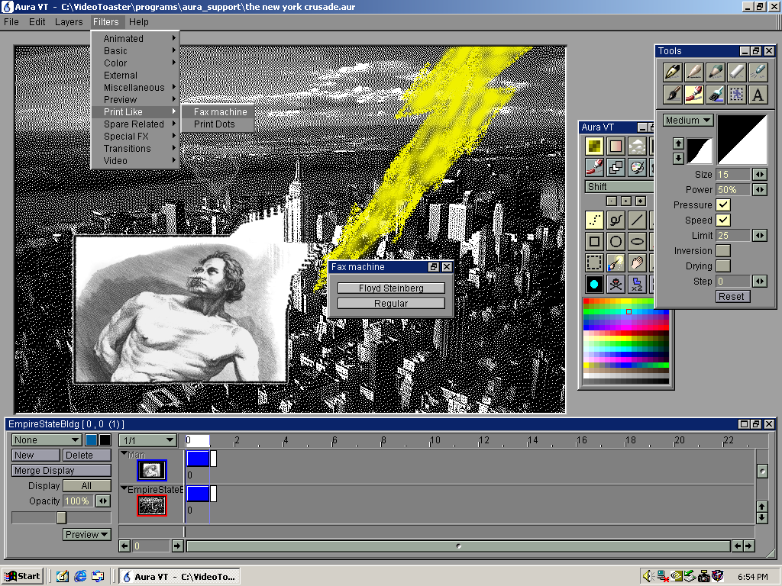The height and width of the screenshot is (586, 782).
Task: Select the green pencil tool in Tools
Action: click(715, 72)
